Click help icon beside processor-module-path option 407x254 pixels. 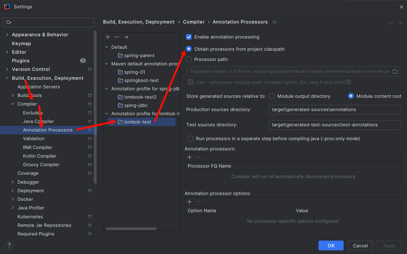click(x=348, y=82)
